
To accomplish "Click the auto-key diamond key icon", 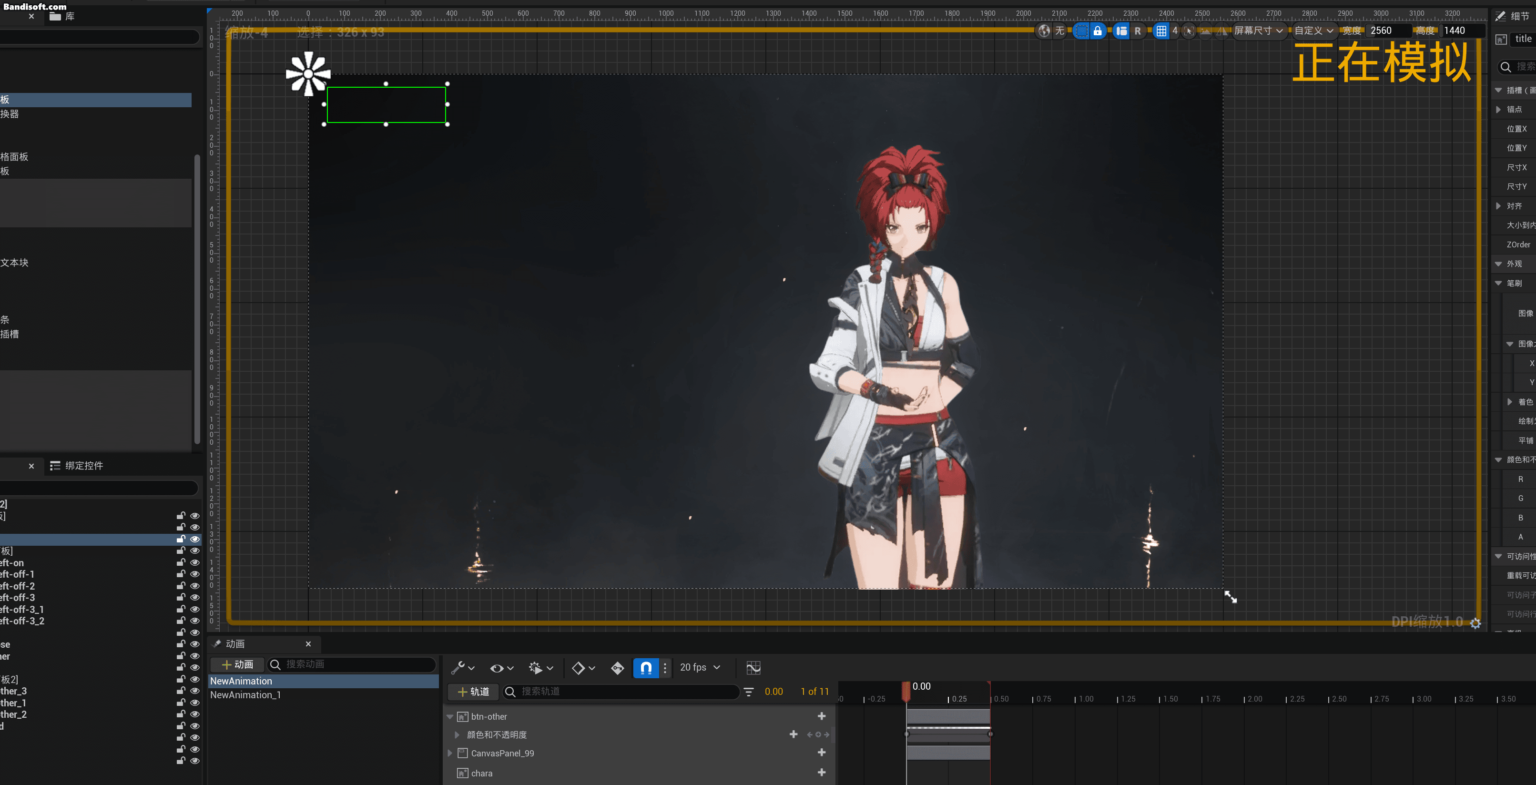I will [x=617, y=667].
